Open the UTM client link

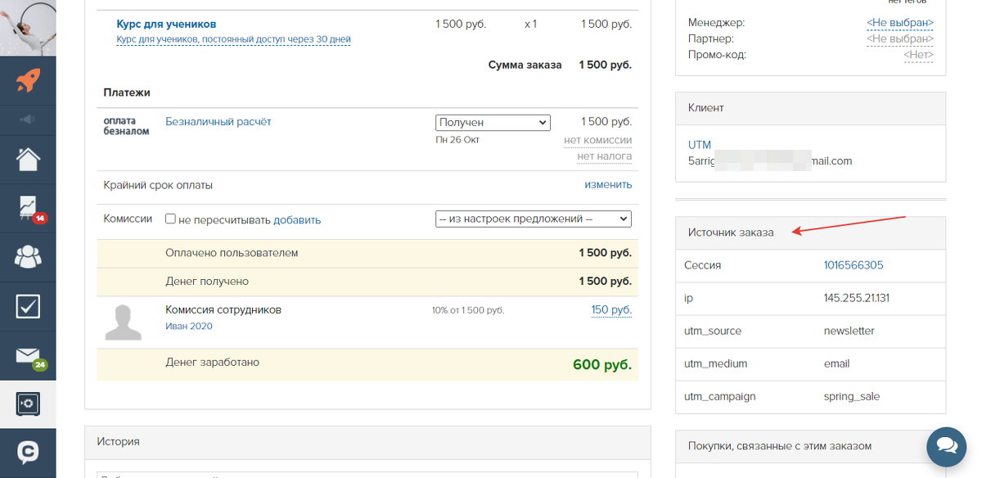[700, 145]
